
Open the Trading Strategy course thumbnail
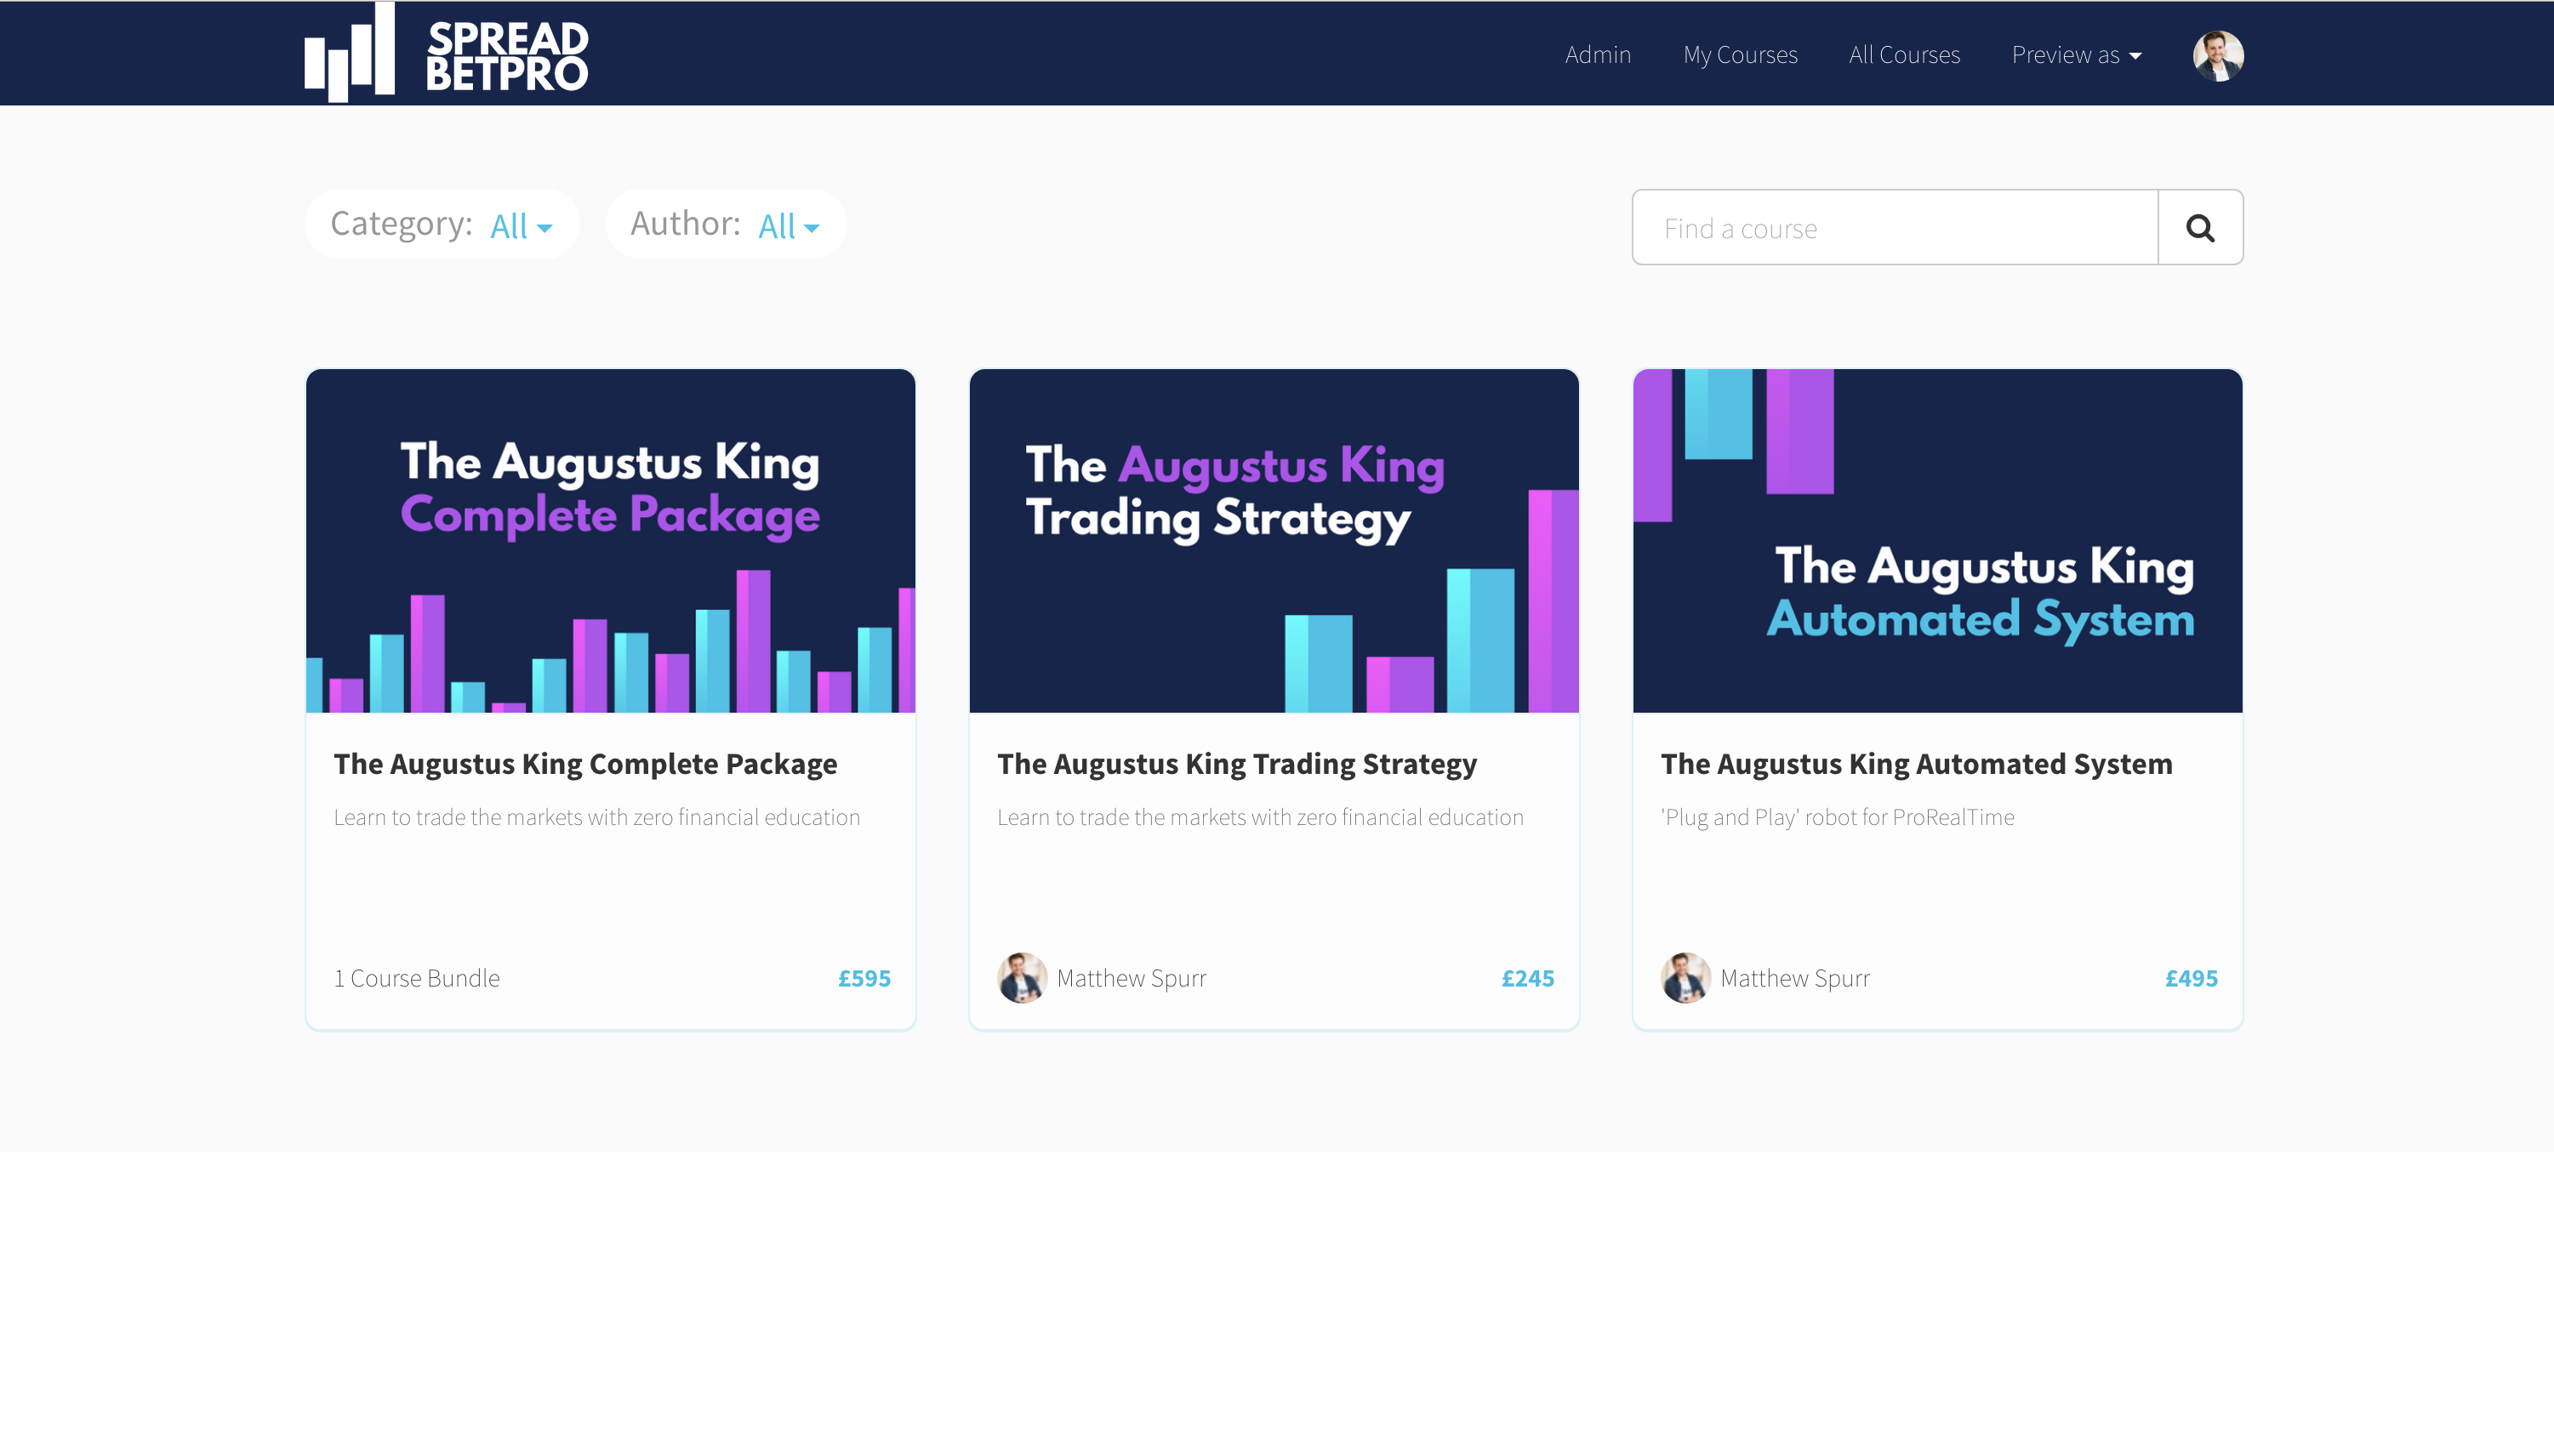1273,540
